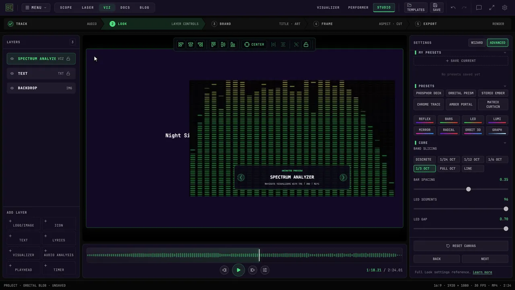The width and height of the screenshot is (515, 290).
Task: Lock the Spectrum Analyzer layer
Action: 68,59
